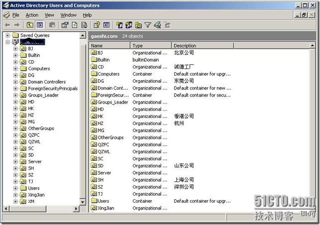Click the HK OU icon in list
The height and width of the screenshot is (225, 320).
click(x=94, y=116)
